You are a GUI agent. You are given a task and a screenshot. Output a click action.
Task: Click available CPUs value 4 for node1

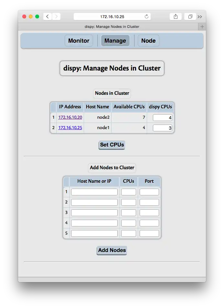(x=144, y=128)
